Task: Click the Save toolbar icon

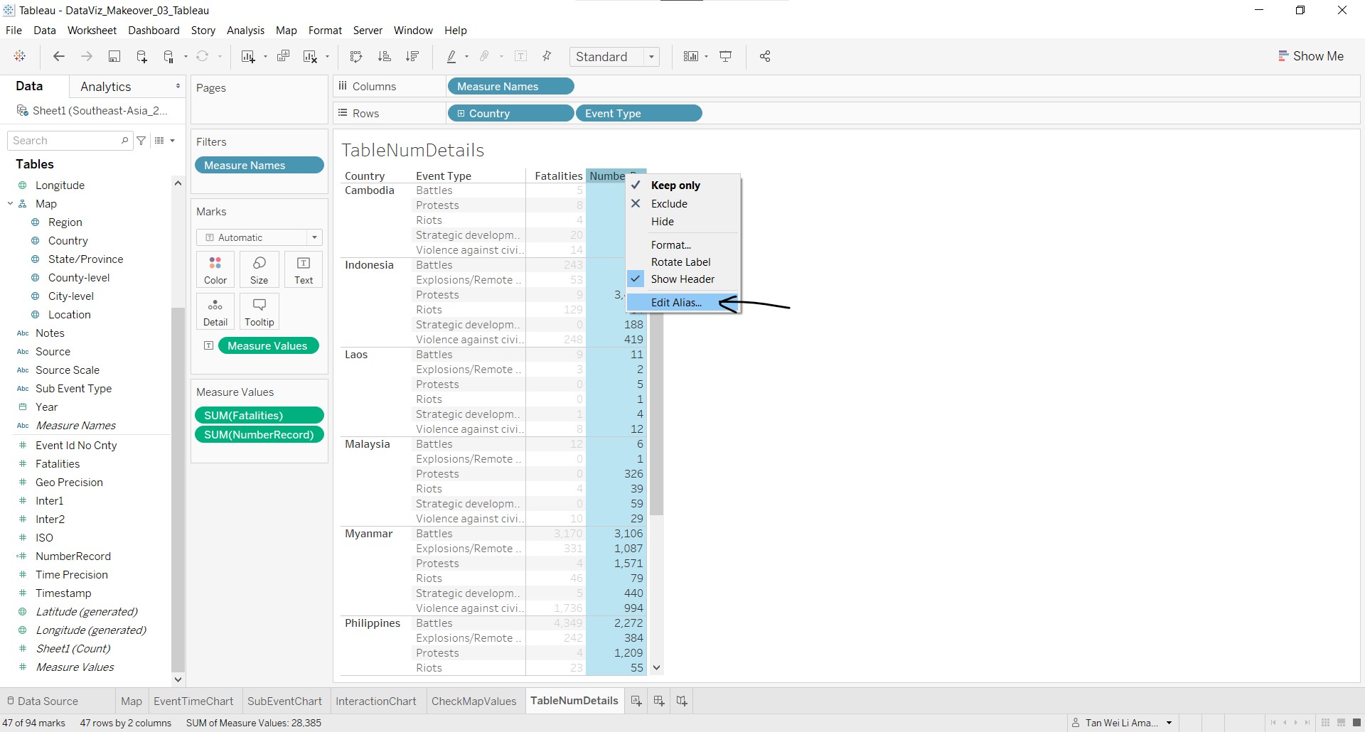Action: point(114,57)
